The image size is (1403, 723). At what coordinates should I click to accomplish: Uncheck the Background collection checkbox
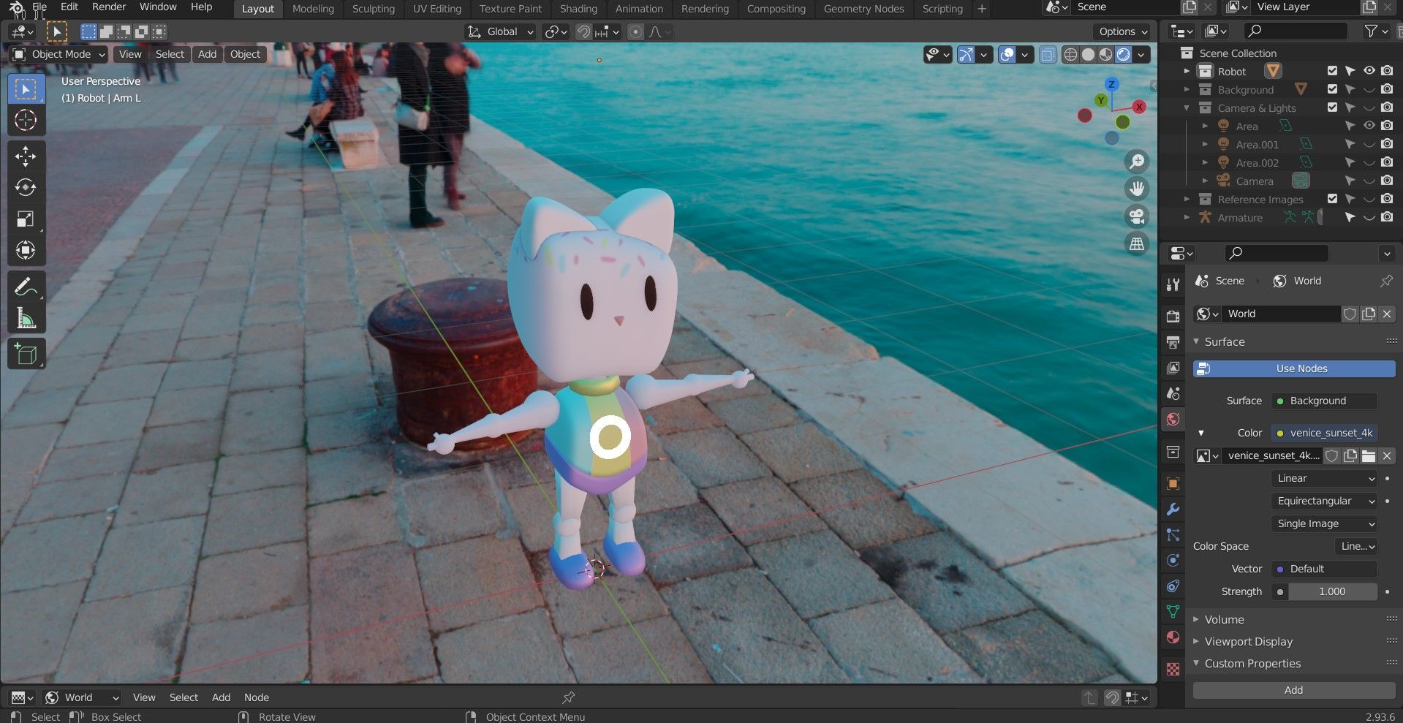click(1332, 89)
